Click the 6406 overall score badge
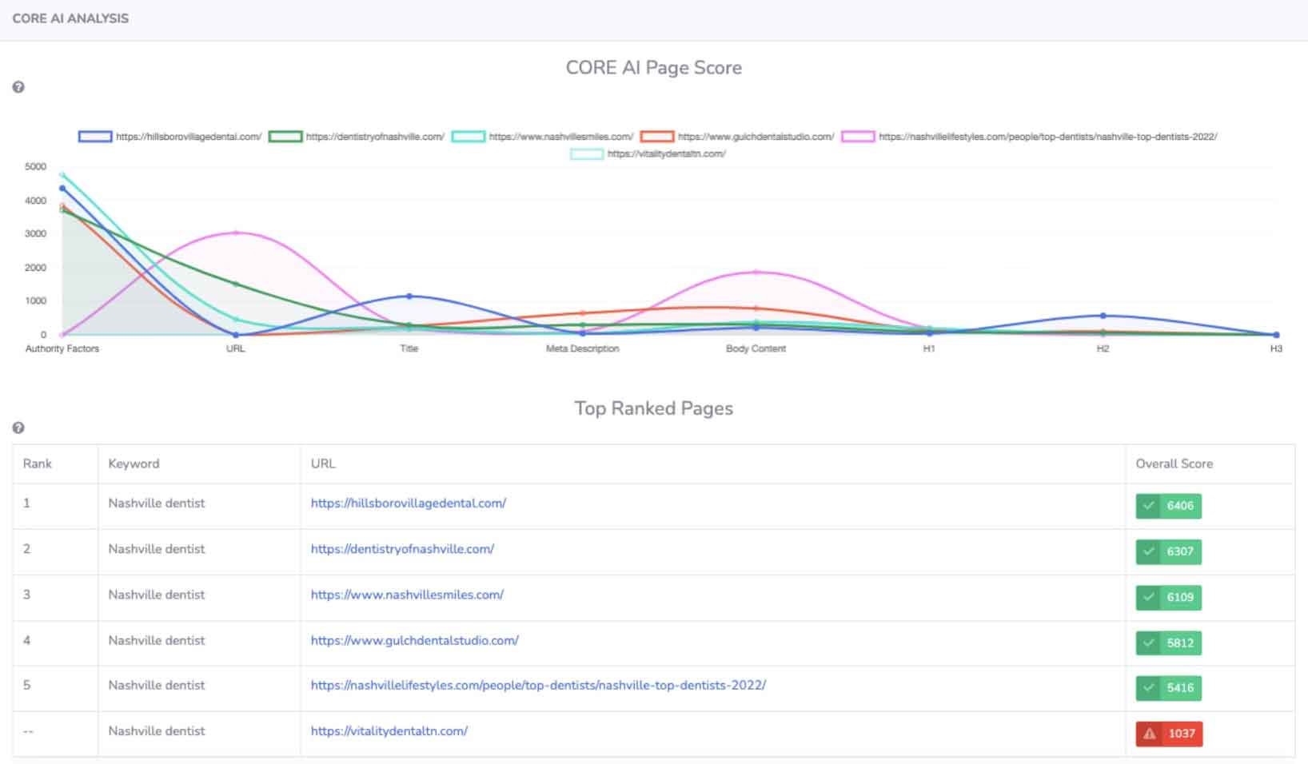1308x764 pixels. (1168, 506)
